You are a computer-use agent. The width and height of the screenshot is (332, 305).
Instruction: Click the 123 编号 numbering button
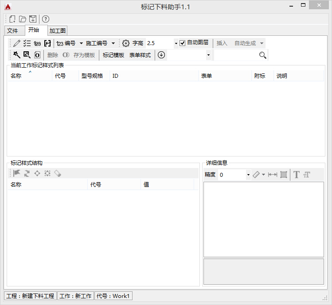tap(66, 43)
